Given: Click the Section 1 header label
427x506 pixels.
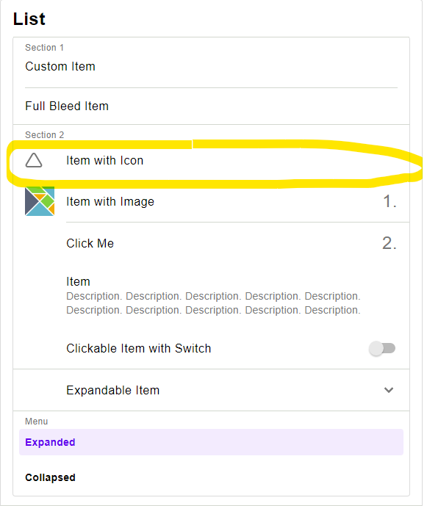Looking at the screenshot, I should tap(44, 48).
